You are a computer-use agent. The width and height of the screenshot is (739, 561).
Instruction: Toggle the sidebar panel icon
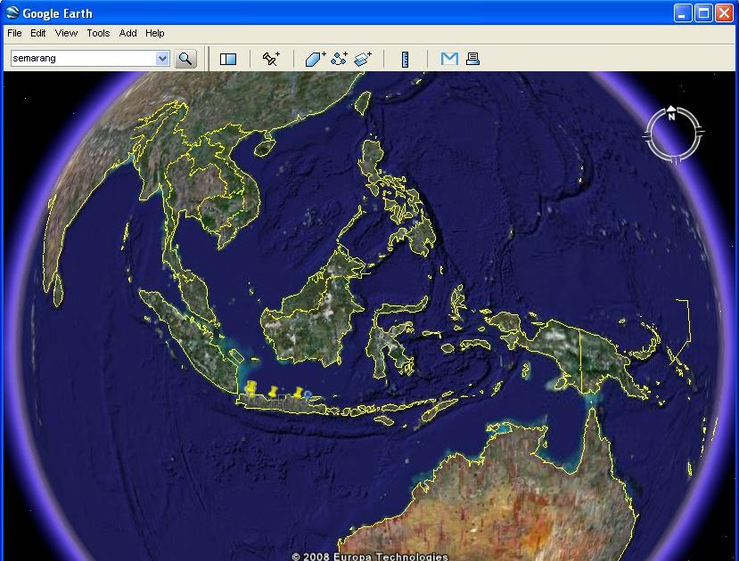pyautogui.click(x=228, y=59)
